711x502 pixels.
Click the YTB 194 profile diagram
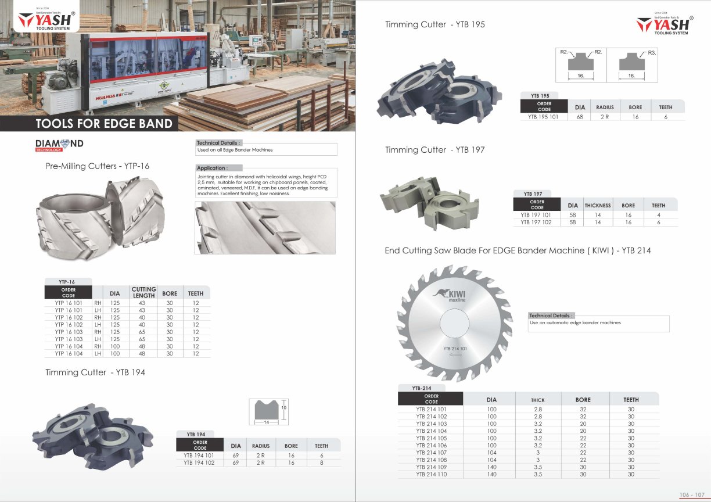point(268,412)
